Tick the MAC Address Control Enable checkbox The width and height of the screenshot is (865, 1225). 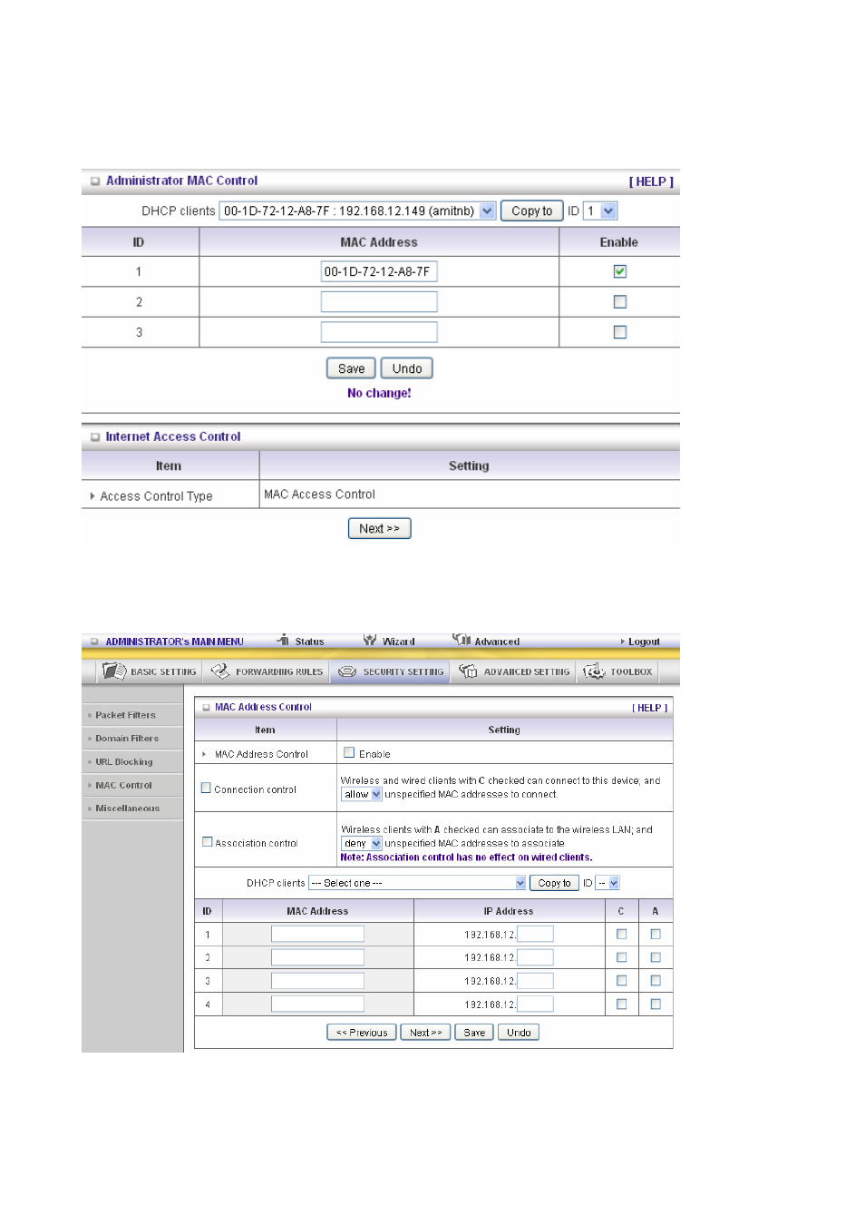point(349,752)
